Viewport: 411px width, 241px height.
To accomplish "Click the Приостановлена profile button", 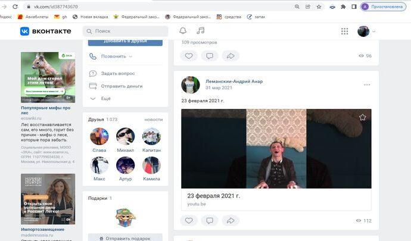I will pos(383,7).
